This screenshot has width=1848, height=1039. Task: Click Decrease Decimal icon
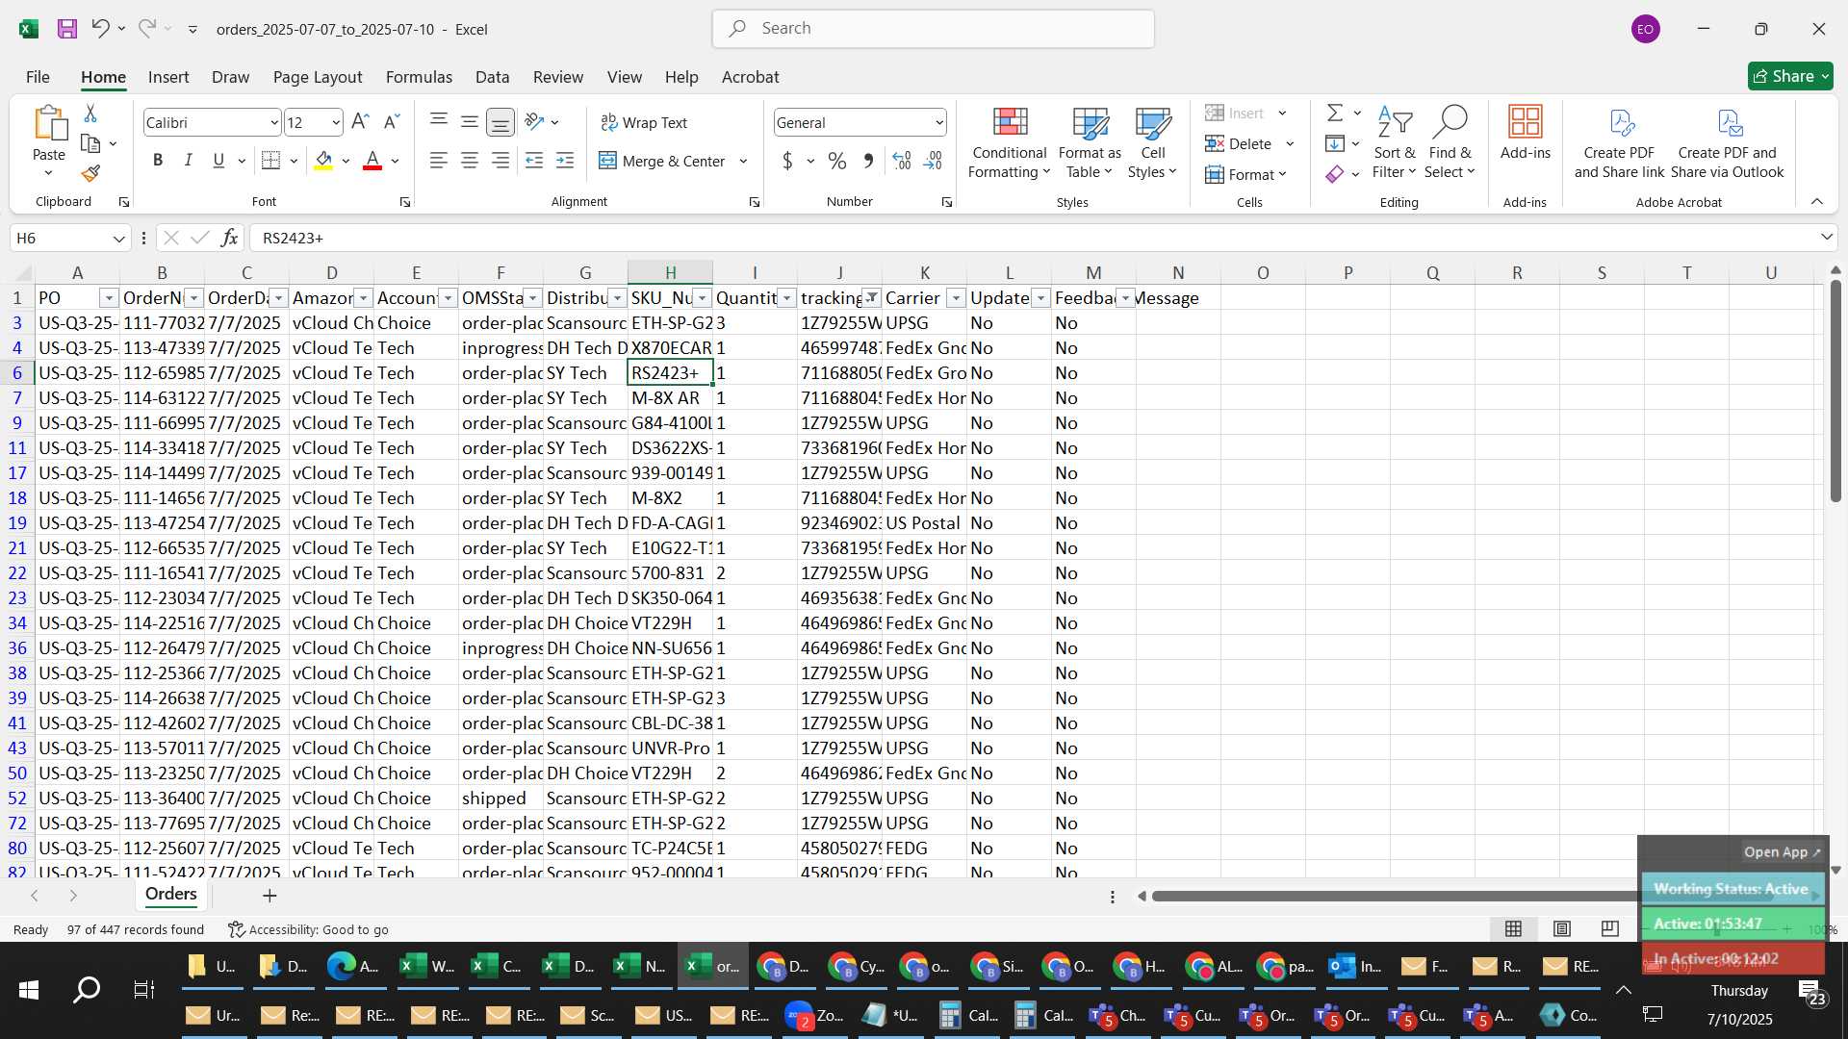(x=933, y=161)
